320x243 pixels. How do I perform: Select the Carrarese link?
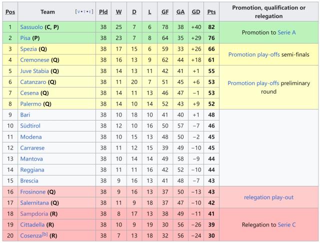point(32,147)
